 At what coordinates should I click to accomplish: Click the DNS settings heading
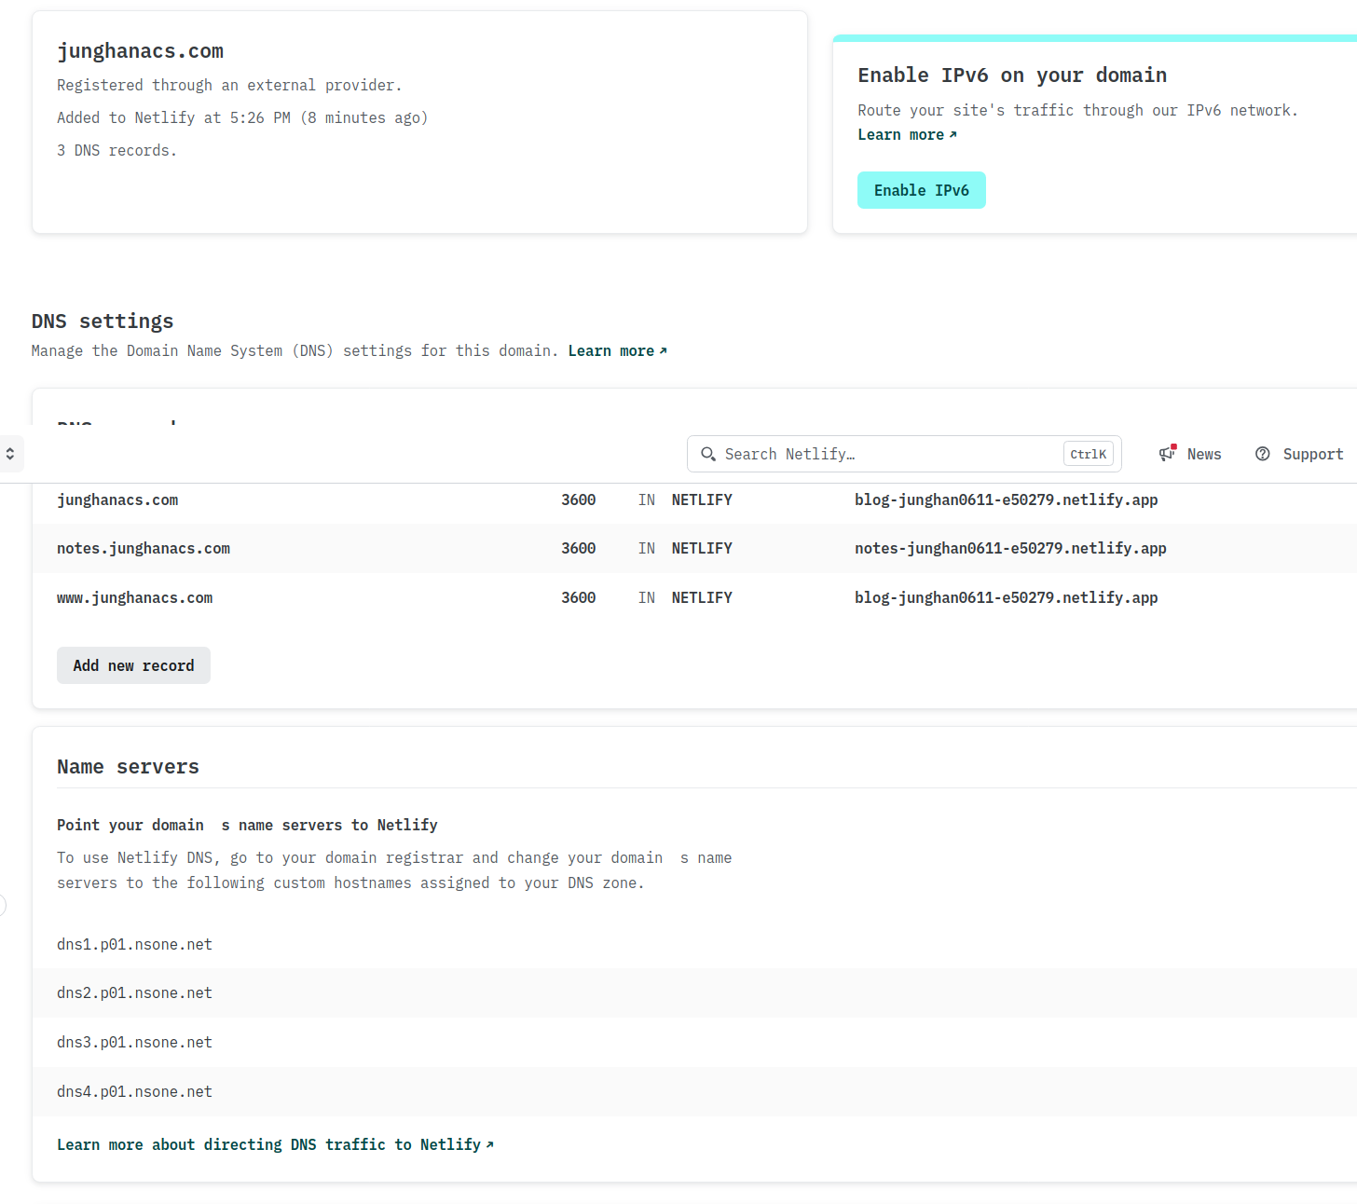tap(103, 322)
